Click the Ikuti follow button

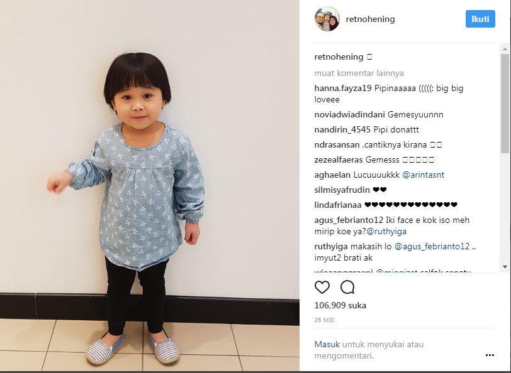coord(480,19)
